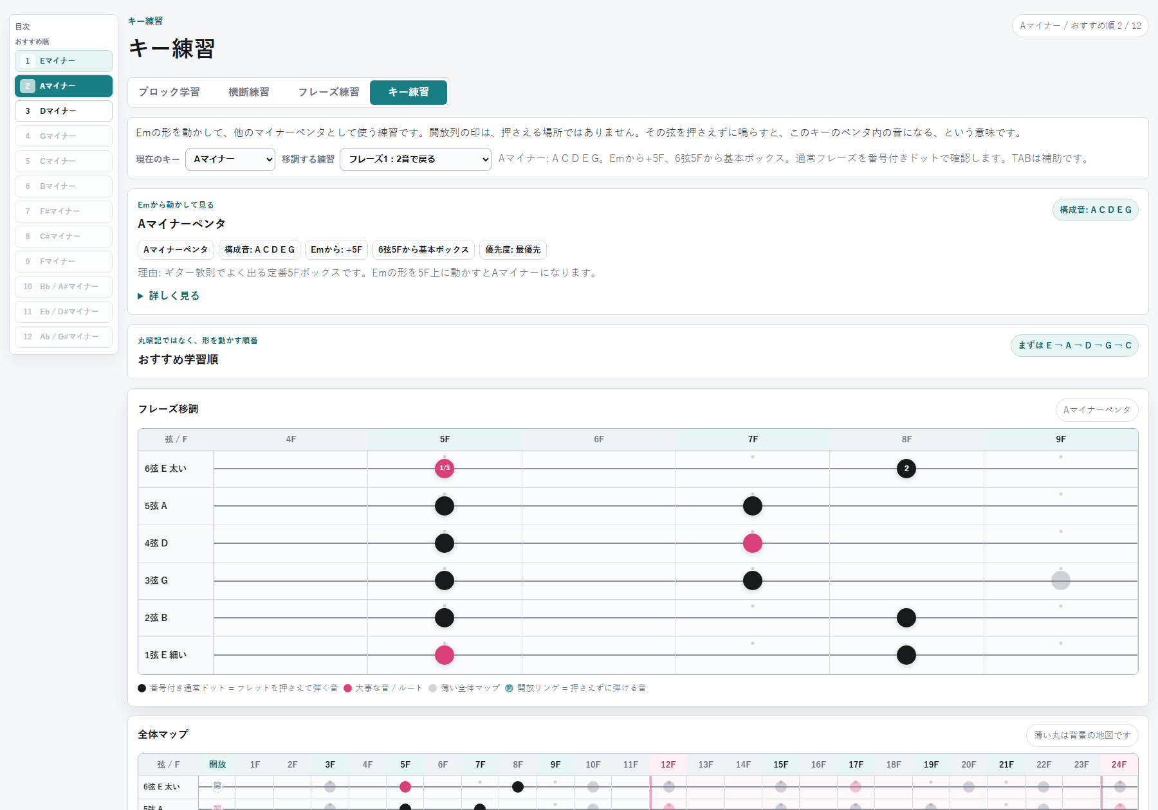Click the faint gray dot on 3弦 G 9F
The image size is (1158, 810).
pos(1061,580)
